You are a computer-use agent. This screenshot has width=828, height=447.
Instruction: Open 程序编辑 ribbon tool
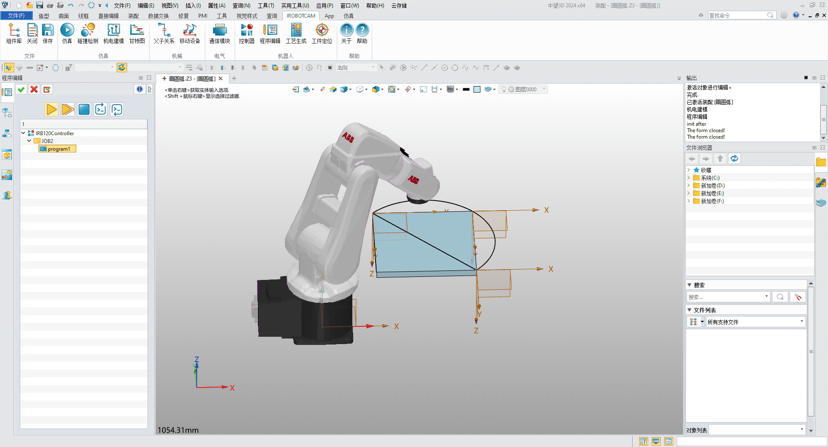270,34
